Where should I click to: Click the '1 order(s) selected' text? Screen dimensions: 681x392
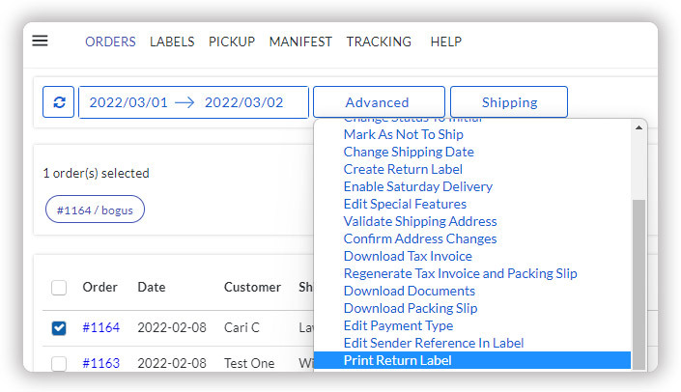coord(96,173)
